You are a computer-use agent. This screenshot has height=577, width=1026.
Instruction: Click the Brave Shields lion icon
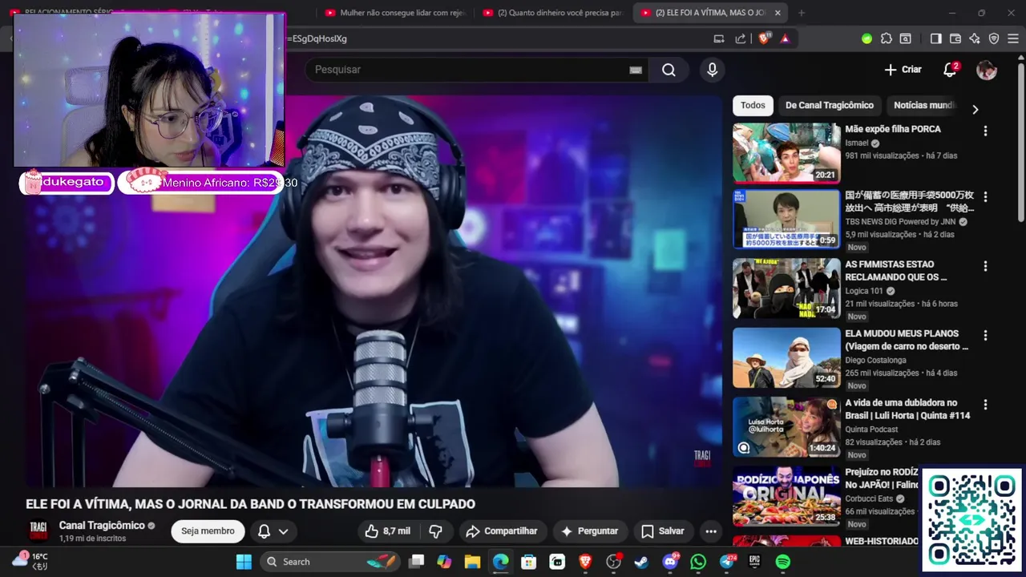point(764,38)
